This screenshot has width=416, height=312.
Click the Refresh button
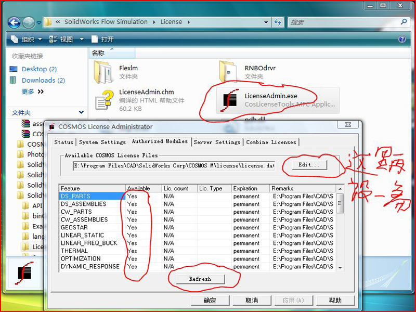coord(200,279)
